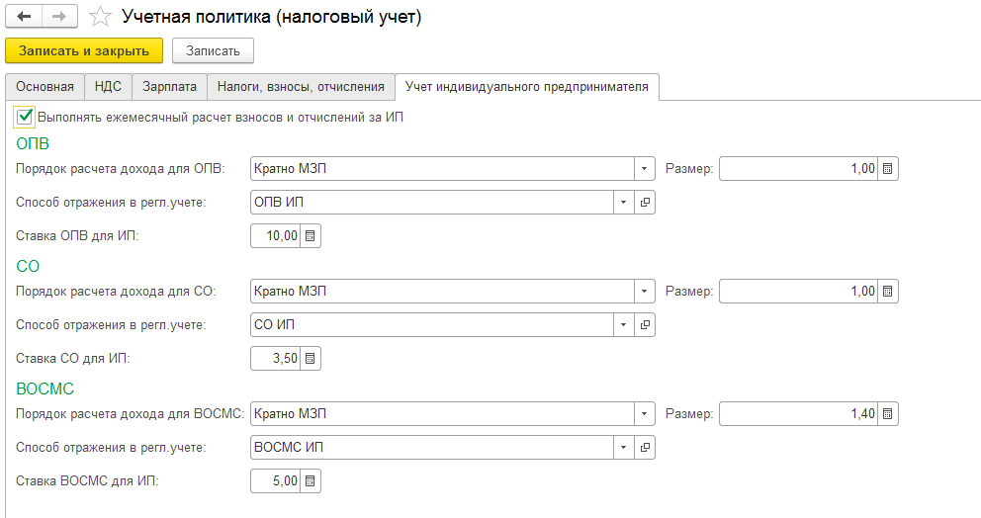
Task: Click the back arrow navigation icon
Action: (24, 16)
